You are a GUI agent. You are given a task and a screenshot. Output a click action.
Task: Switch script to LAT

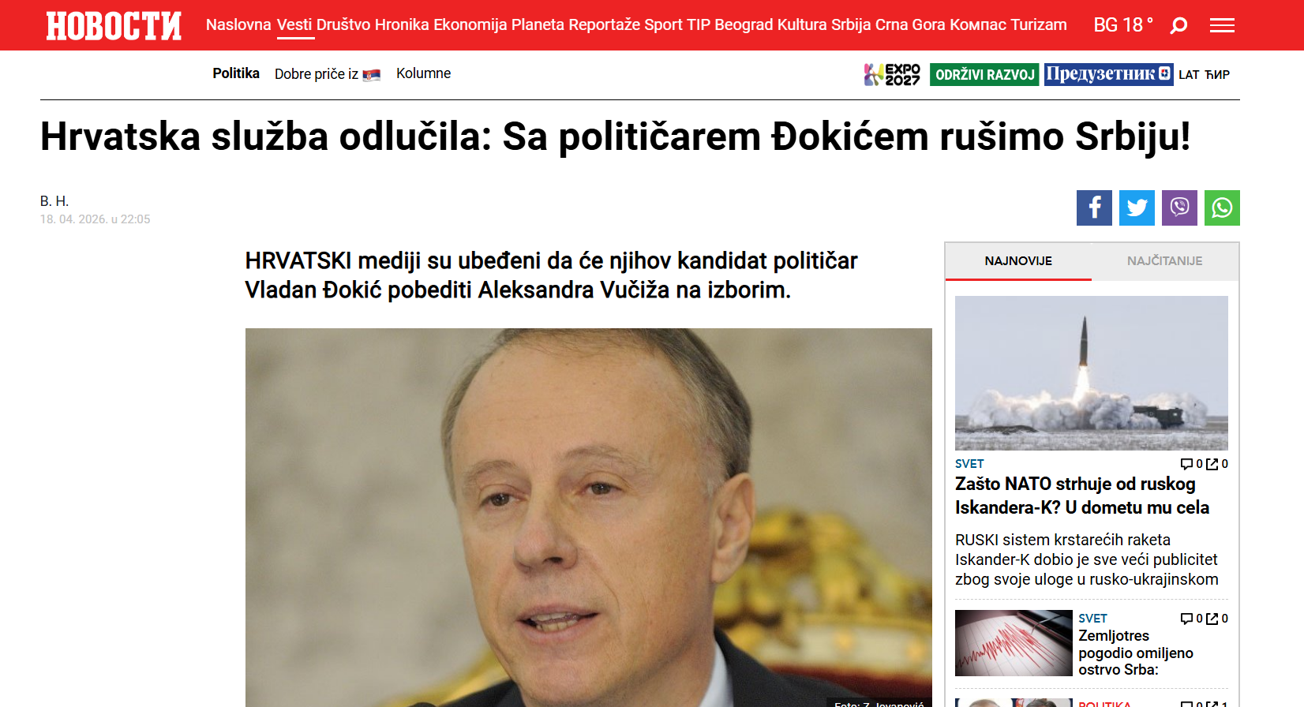[1189, 74]
